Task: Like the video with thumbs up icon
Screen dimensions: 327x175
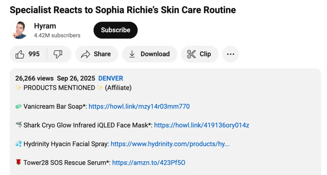Action: [20, 54]
